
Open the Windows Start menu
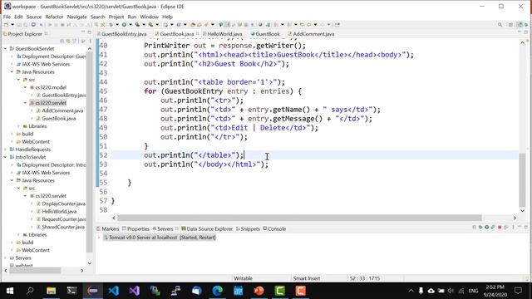(9, 291)
